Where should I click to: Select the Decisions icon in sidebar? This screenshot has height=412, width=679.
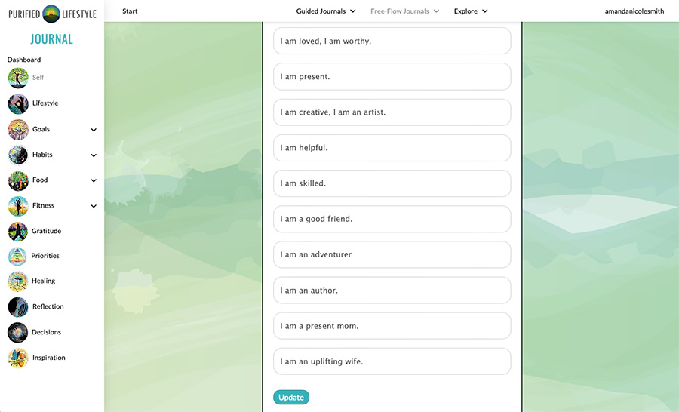click(18, 333)
